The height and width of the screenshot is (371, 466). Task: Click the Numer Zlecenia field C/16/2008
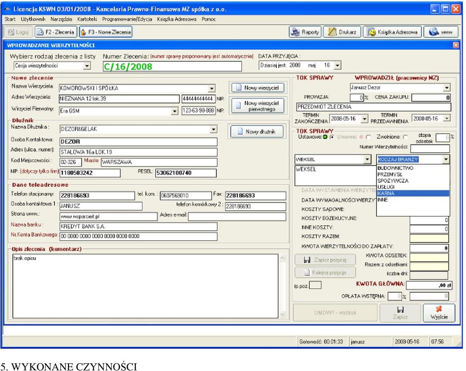click(172, 67)
